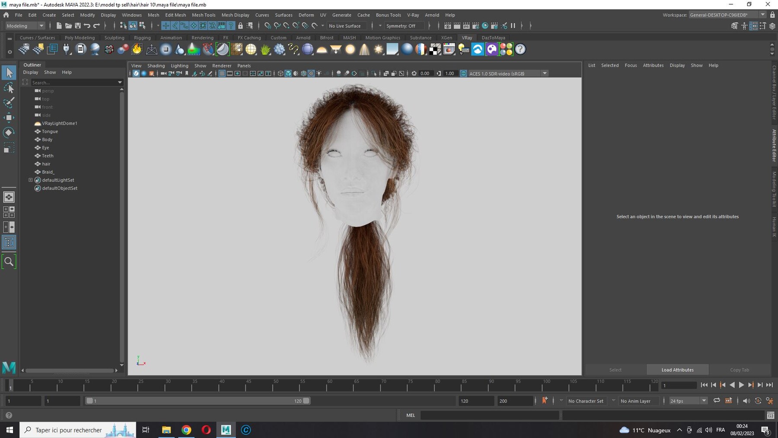Image resolution: width=778 pixels, height=438 pixels.
Task: Click the No Live Surface field
Action: (347, 26)
